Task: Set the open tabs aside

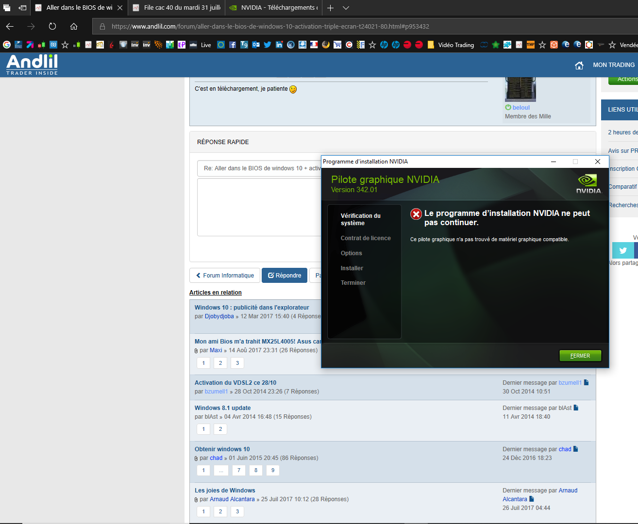Action: [x=22, y=8]
